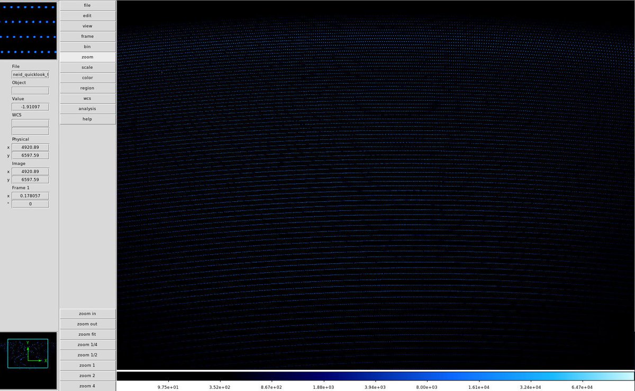Open the help menu button

pyautogui.click(x=87, y=119)
